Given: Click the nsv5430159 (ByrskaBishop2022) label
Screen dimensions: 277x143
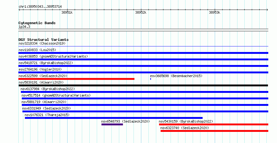Looking at the screenshot, I should coord(186,121).
